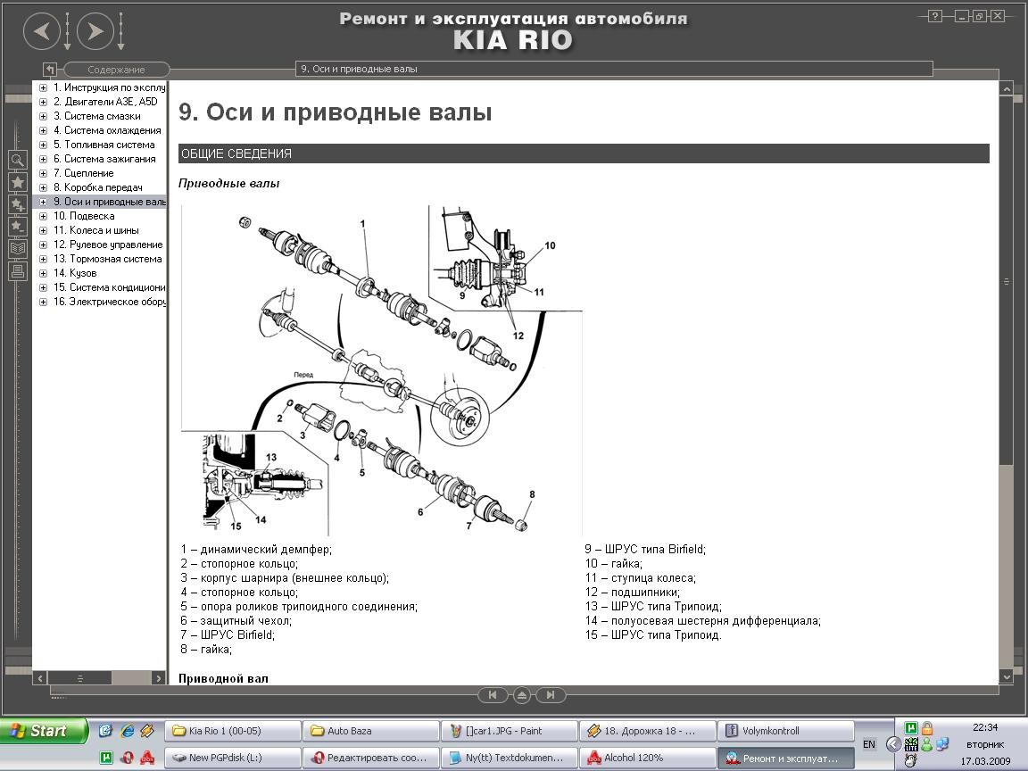This screenshot has width=1028, height=771.
Task: Expand '4. Система охлаждения' tree node
Action: 43,130
